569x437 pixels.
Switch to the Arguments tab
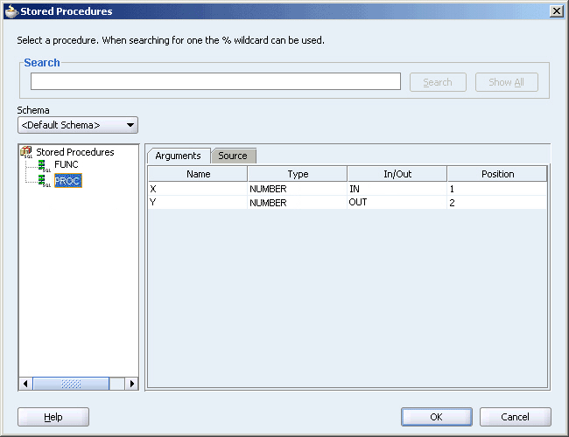click(x=179, y=156)
